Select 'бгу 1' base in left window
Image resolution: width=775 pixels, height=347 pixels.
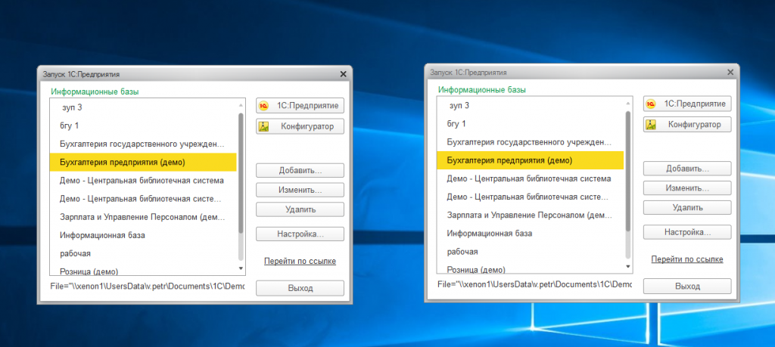[x=143, y=125]
